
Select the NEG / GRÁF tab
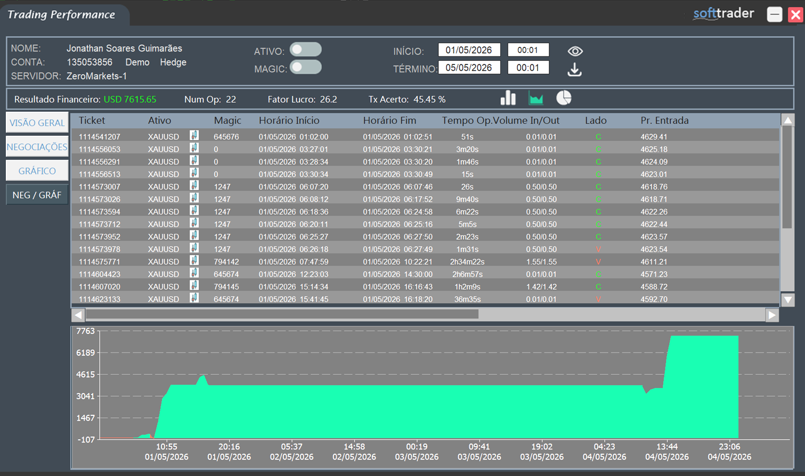37,195
